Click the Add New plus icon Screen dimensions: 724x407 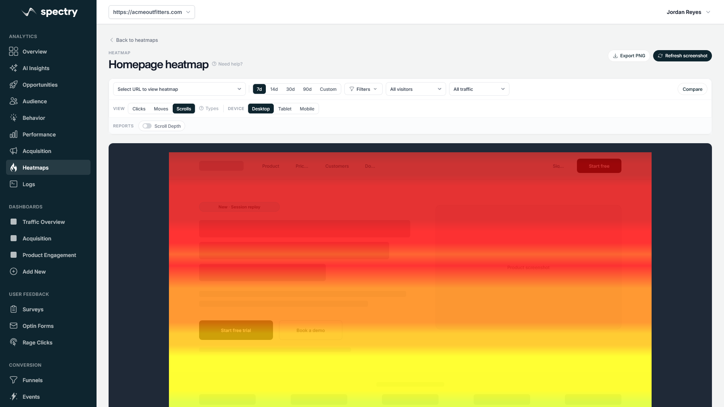pos(14,271)
